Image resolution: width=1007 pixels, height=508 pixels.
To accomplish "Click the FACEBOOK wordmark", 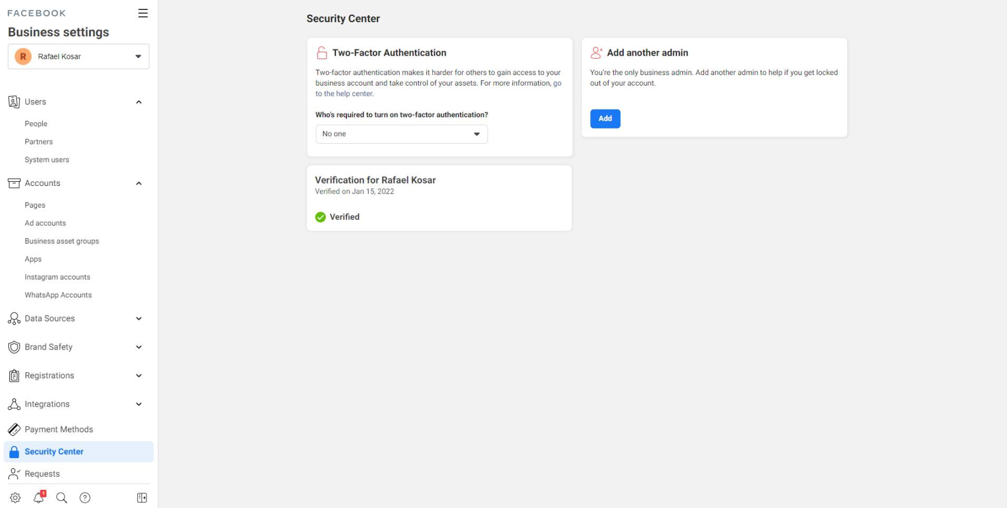I will click(x=36, y=13).
